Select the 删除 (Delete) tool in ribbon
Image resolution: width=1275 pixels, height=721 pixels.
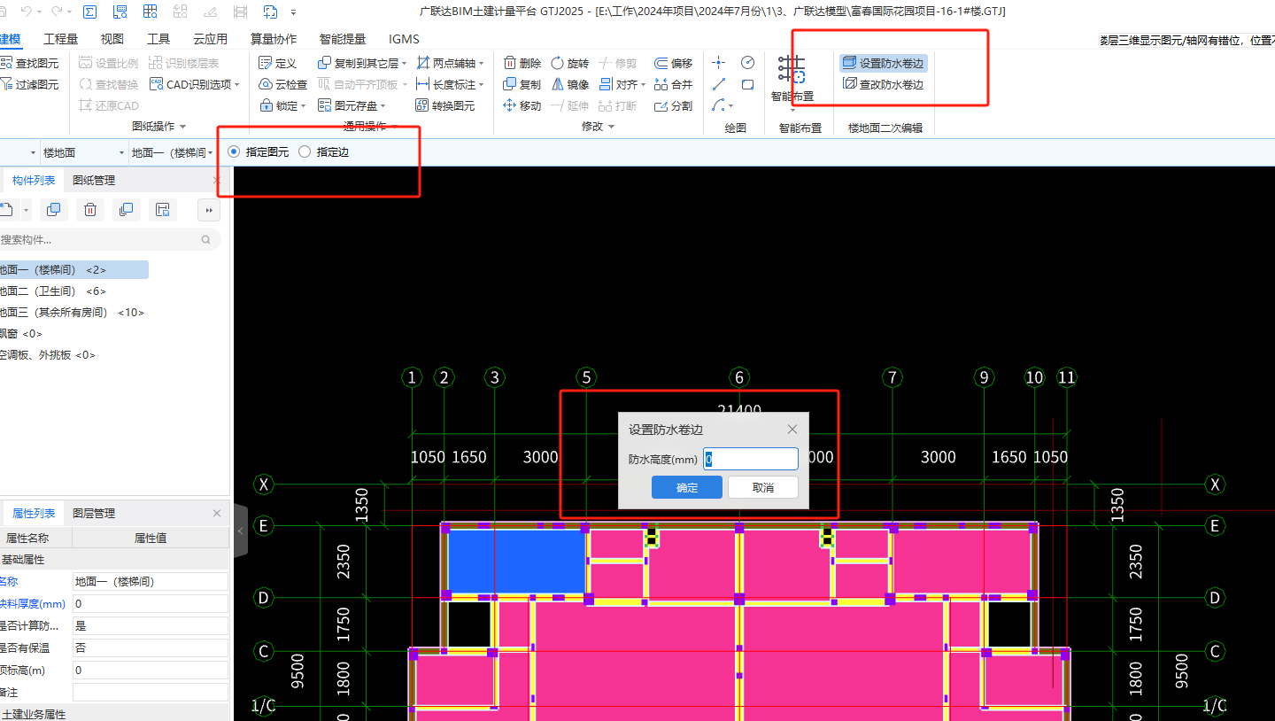[522, 63]
